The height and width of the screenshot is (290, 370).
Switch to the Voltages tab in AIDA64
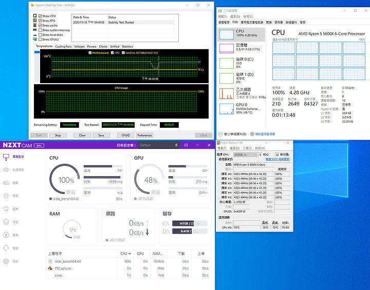click(79, 46)
